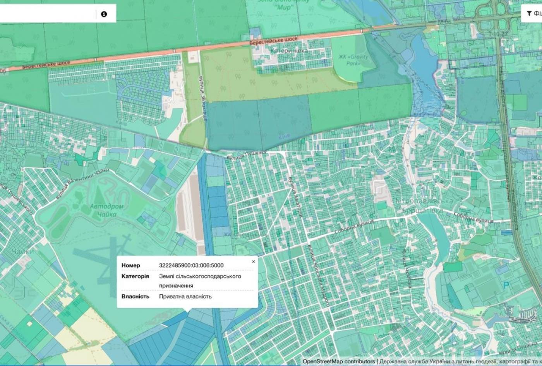Screen dimensions: 542x366
Task: Click the Катеринівка settlement label
Action: (x=289, y=51)
